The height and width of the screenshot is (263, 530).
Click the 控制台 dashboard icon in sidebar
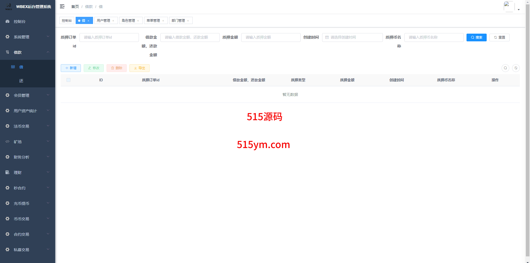[x=7, y=22]
